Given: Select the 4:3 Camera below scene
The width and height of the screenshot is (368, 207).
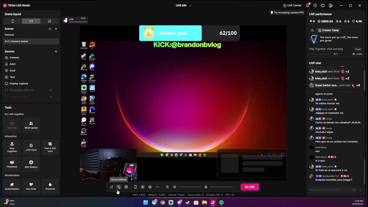Looking at the screenshot, I should (x=31, y=41).
